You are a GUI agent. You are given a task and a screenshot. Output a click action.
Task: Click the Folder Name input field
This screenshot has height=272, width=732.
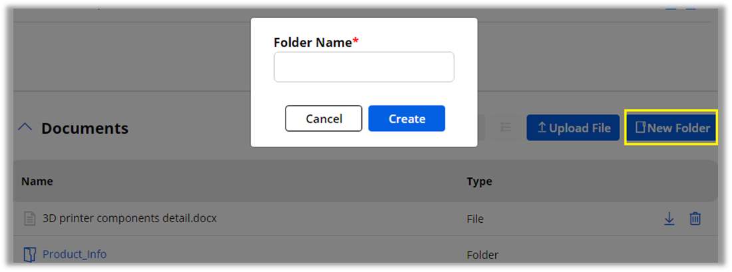point(363,67)
